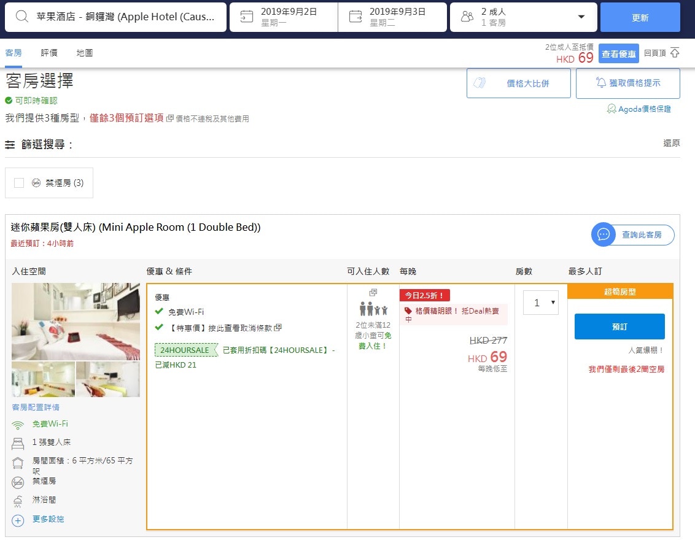Click the back-to-top arrow icon

point(675,53)
